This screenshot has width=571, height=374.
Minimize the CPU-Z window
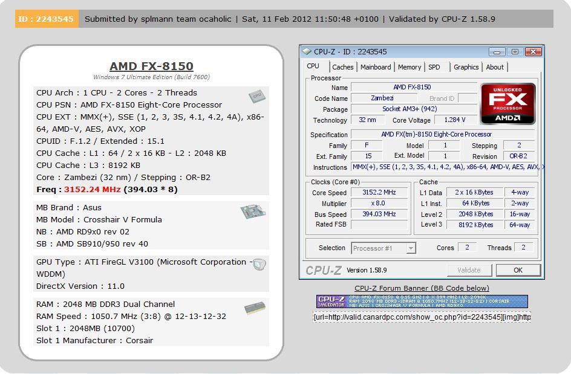tap(497, 52)
